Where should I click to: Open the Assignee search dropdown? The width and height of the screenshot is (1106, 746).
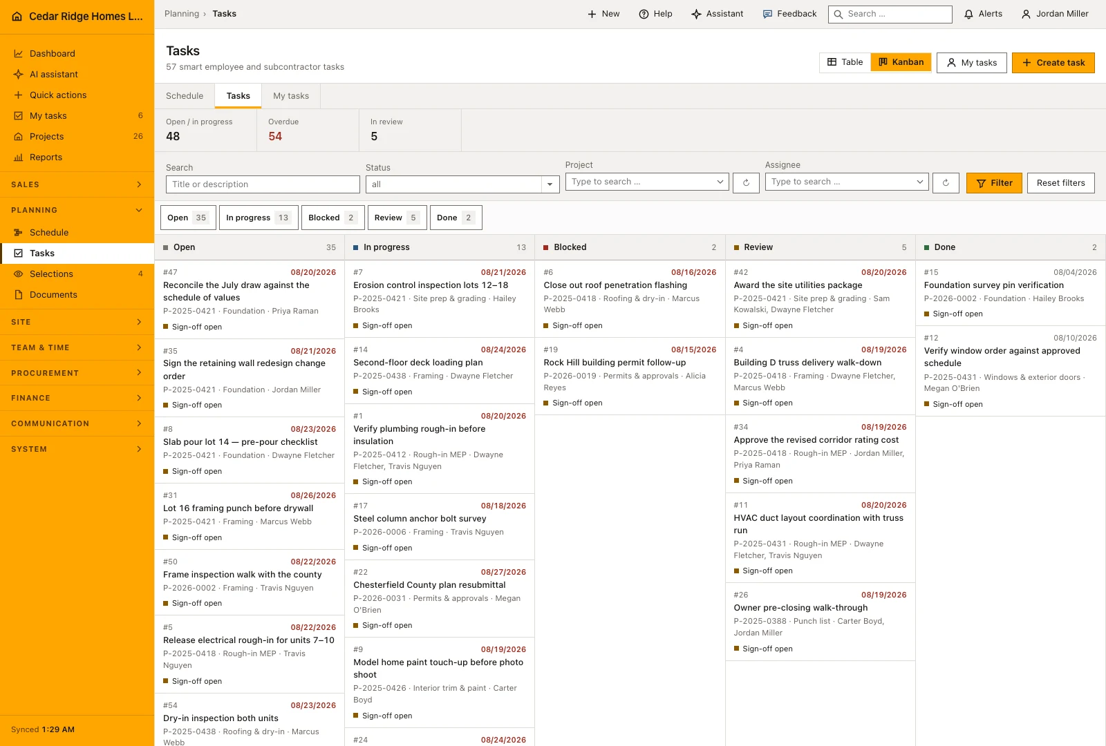(x=847, y=182)
